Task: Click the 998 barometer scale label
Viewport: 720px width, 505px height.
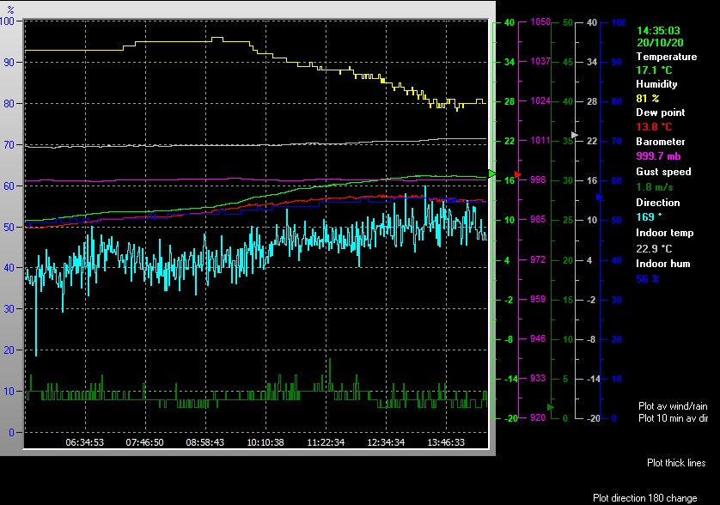Action: point(538,179)
